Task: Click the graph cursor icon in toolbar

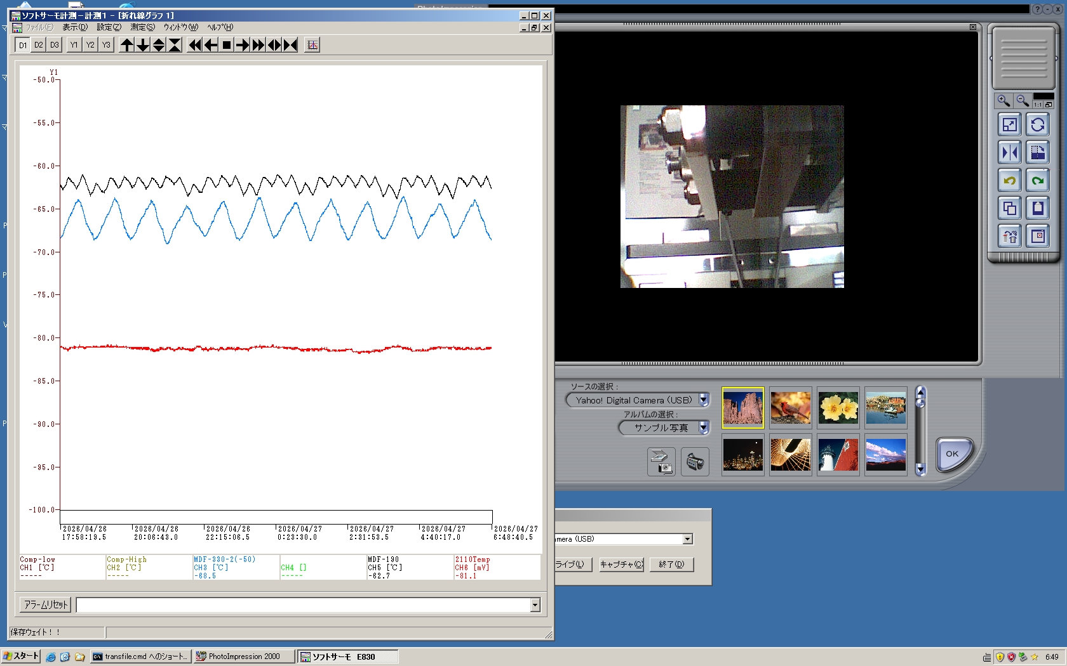Action: (x=312, y=45)
